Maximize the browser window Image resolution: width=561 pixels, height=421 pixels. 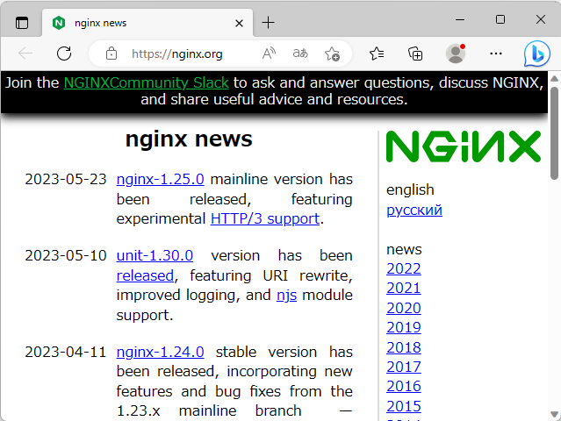[x=500, y=19]
